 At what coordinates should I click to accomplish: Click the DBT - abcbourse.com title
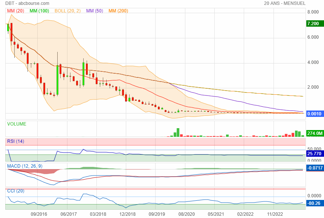[x=27, y=3]
